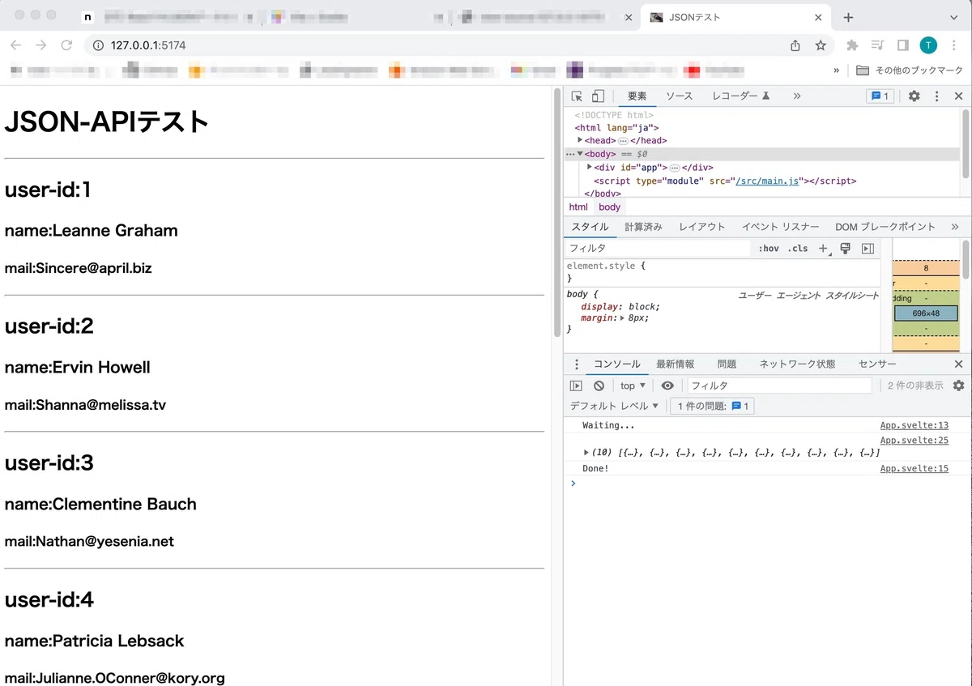Open the ネットワーク状態 drawer tab
Screen dimensions: 972x686
pos(797,364)
